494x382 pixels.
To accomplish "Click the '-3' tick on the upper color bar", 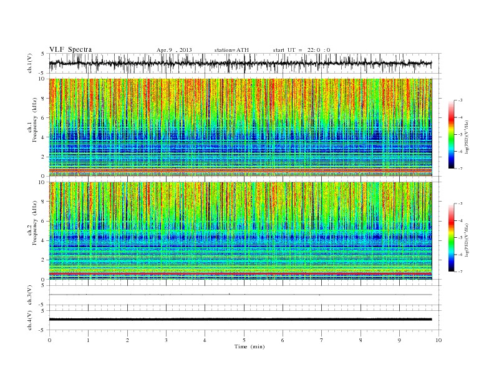I will point(460,100).
